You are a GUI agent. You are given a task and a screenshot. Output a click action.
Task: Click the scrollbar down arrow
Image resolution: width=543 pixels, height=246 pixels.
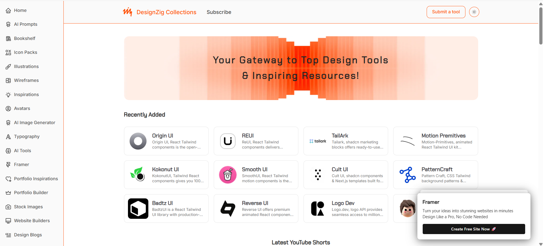tap(541, 244)
